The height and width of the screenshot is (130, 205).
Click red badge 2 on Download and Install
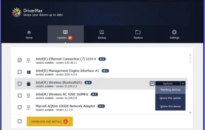(66, 121)
